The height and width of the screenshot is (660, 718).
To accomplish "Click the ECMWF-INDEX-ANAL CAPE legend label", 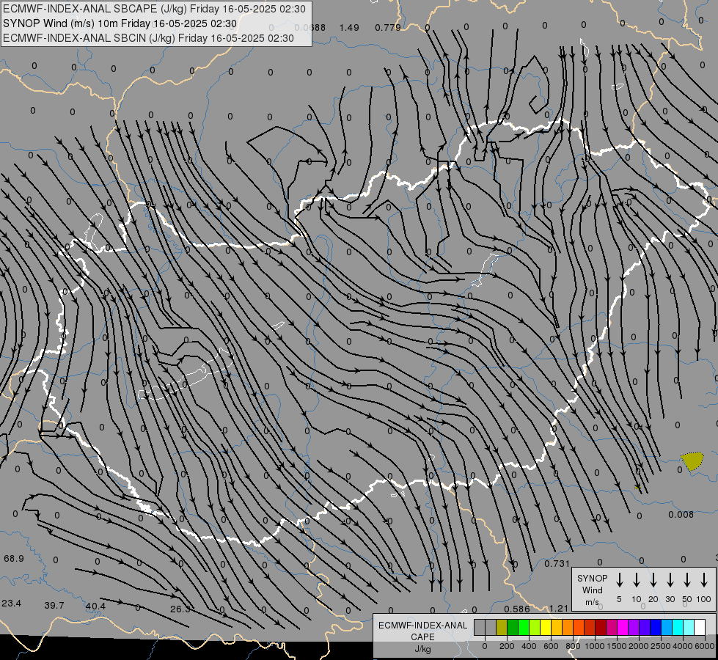I will click(422, 631).
